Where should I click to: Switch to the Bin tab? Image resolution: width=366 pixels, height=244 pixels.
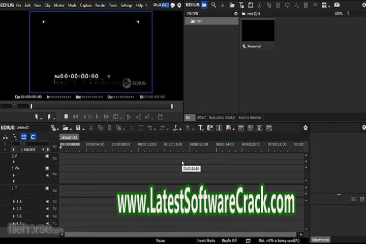pos(190,117)
